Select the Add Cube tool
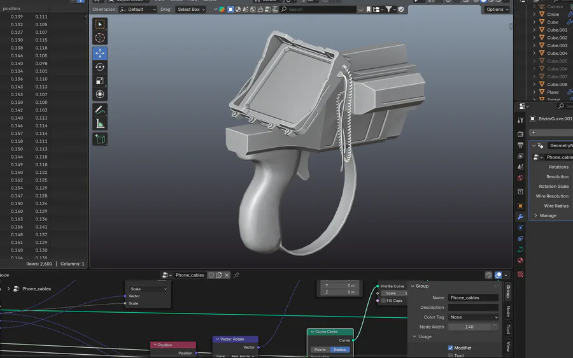Screen dimensions: 573x358 pos(100,139)
